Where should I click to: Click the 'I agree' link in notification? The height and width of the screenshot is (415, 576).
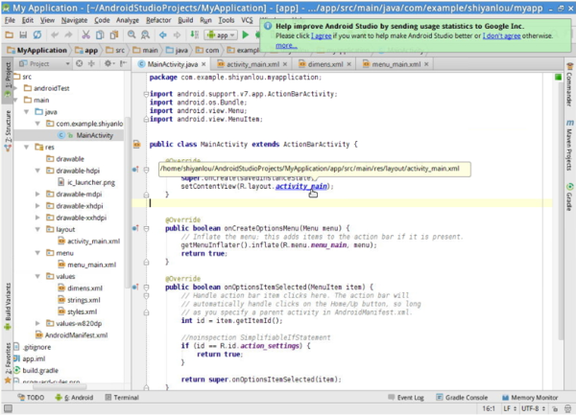(x=321, y=35)
